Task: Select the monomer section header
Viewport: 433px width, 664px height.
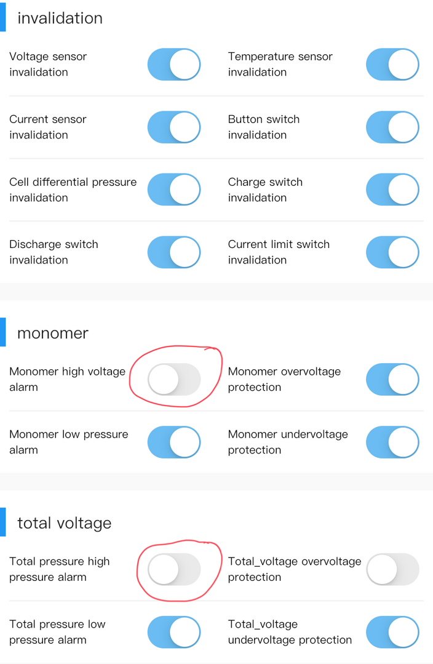Action: tap(53, 334)
